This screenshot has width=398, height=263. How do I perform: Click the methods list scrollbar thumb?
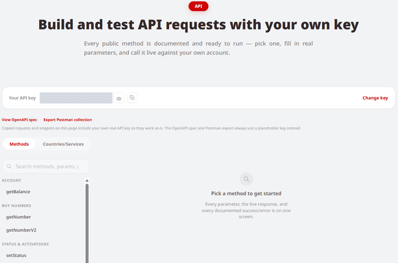(x=87, y=223)
